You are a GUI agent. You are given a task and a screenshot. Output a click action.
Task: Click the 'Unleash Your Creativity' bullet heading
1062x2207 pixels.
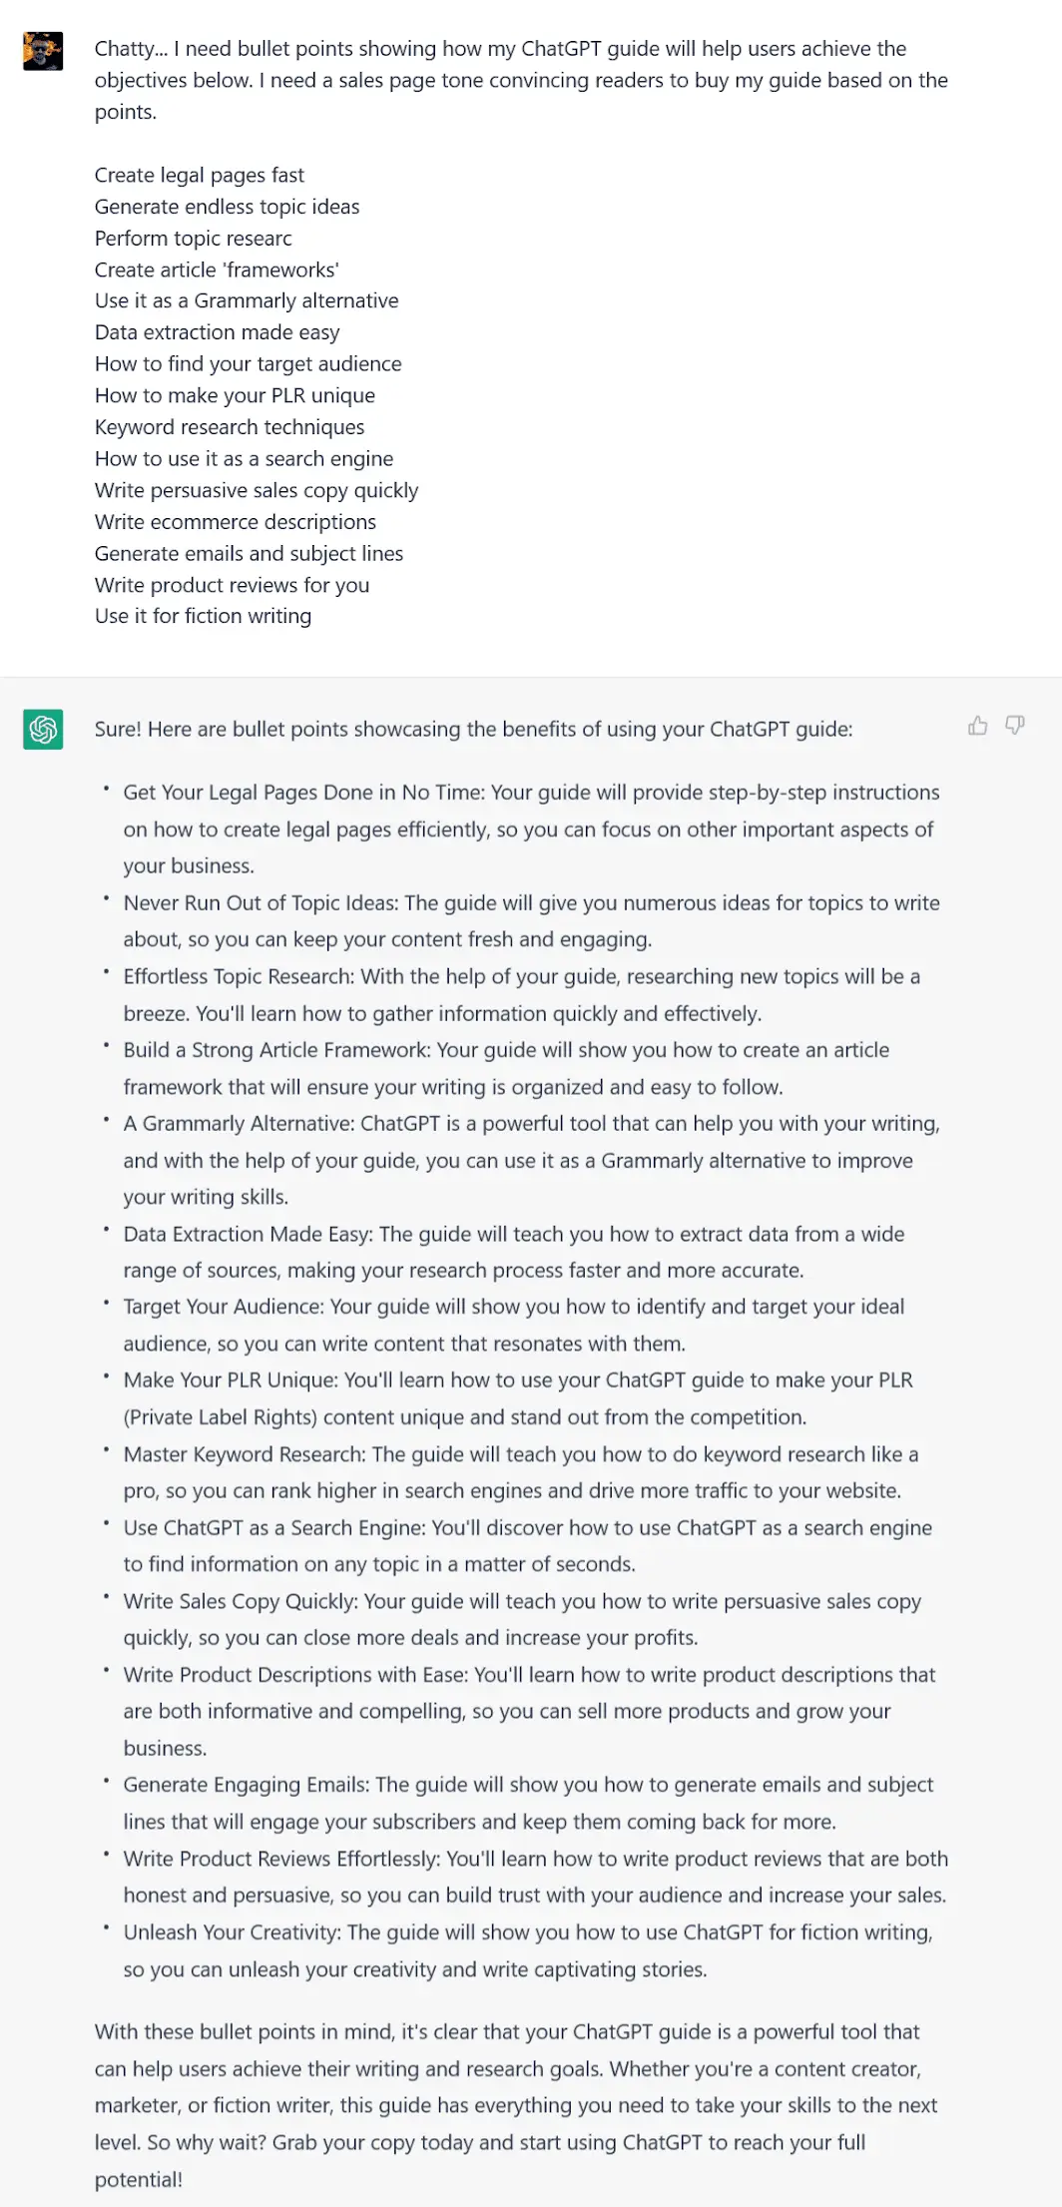tap(233, 1932)
